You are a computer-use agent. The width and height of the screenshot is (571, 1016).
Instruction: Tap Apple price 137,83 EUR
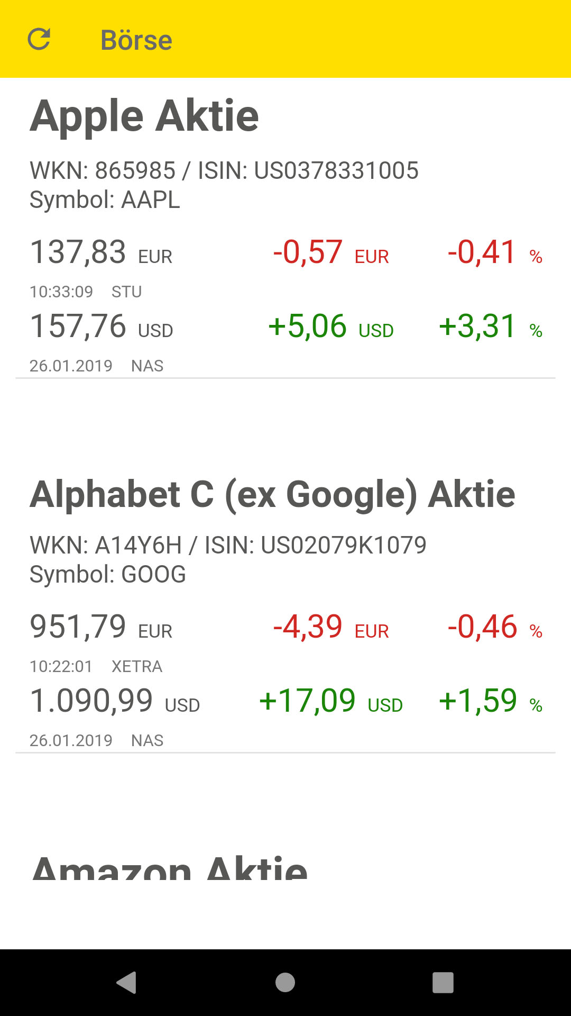101,252
